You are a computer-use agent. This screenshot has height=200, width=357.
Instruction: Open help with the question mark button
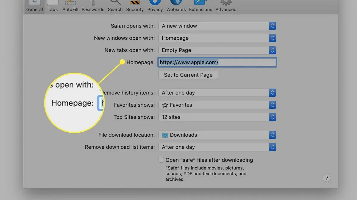coord(327,178)
